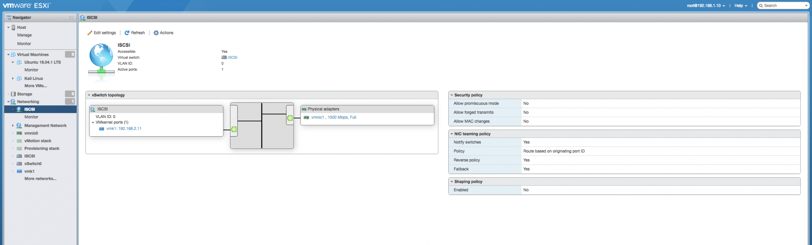Open the Help menu
This screenshot has width=812, height=245.
[741, 6]
